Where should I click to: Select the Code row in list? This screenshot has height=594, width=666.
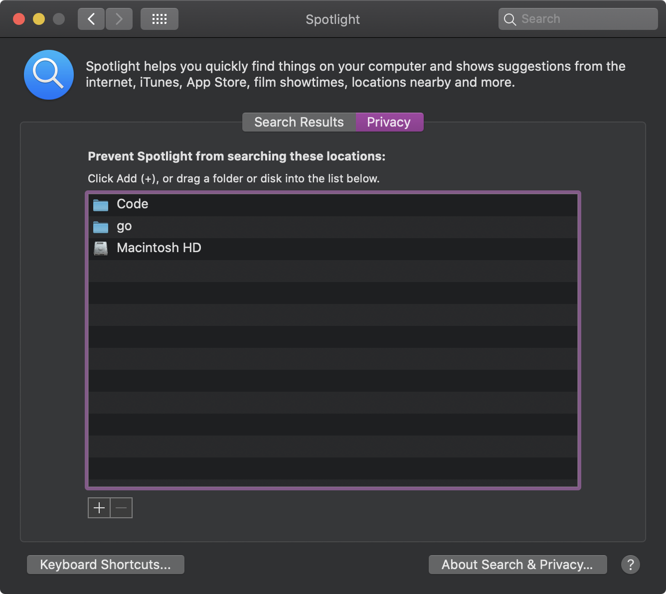click(333, 205)
